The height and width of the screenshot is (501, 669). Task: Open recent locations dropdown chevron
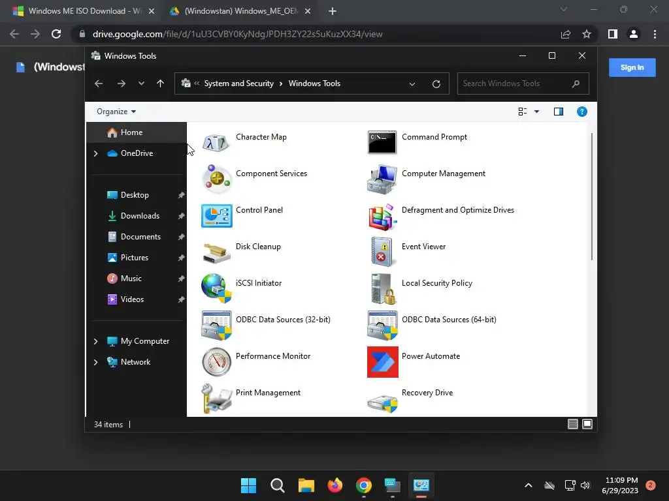click(141, 83)
